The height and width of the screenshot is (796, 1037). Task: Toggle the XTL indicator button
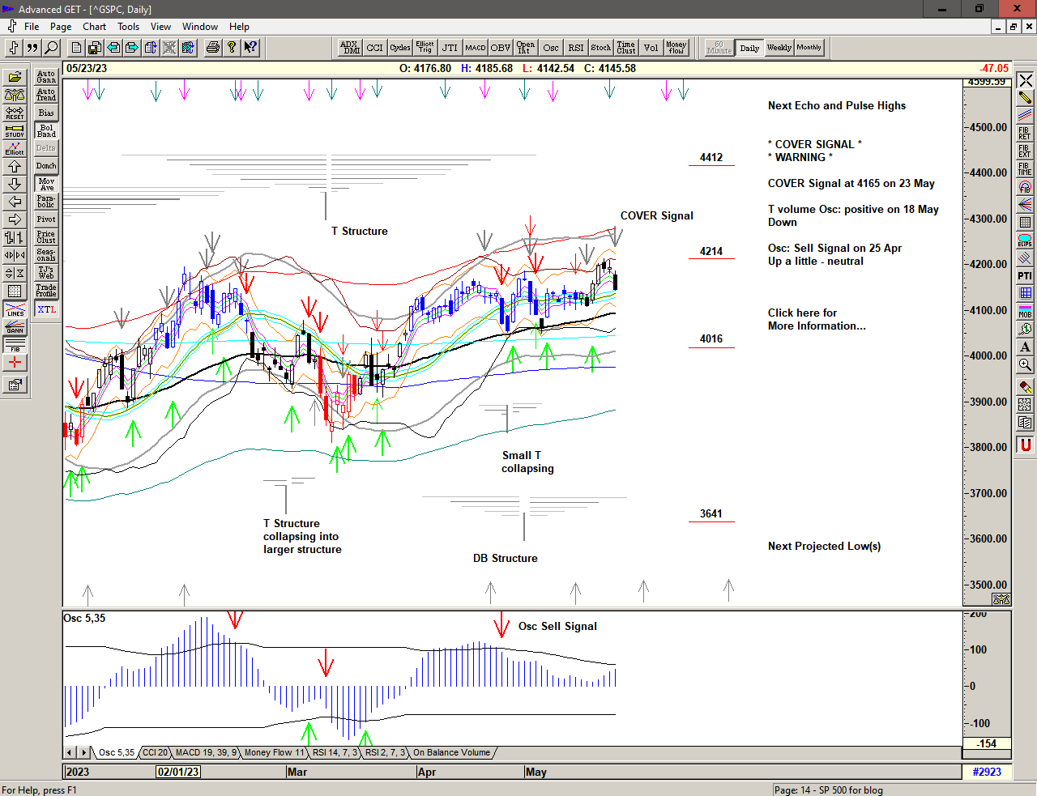coord(46,309)
